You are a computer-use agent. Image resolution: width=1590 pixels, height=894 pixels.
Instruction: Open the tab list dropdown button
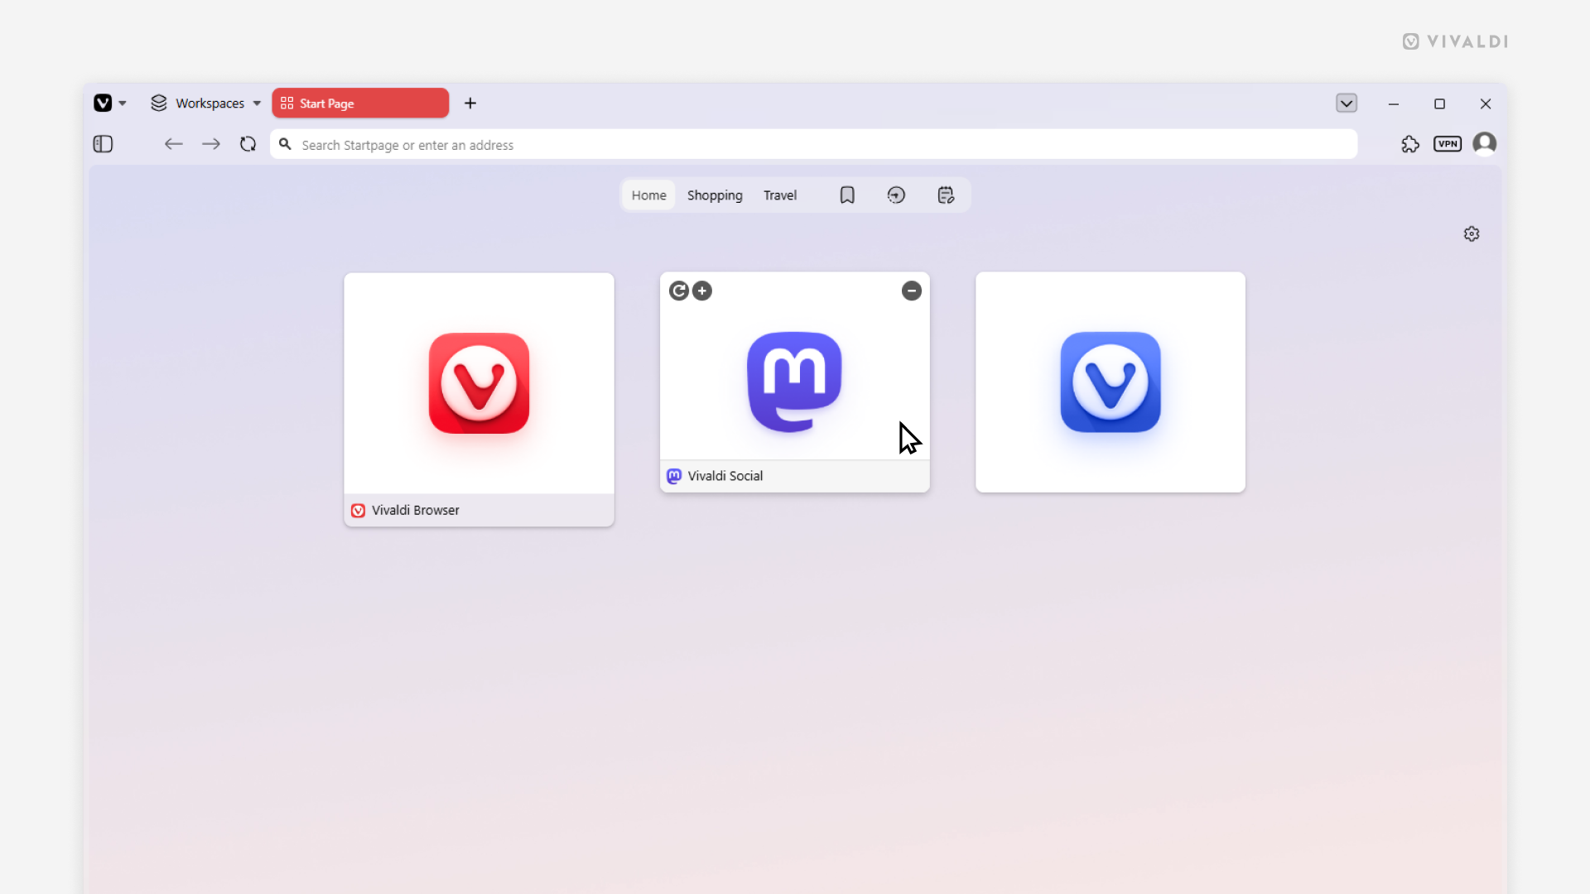(x=1347, y=103)
